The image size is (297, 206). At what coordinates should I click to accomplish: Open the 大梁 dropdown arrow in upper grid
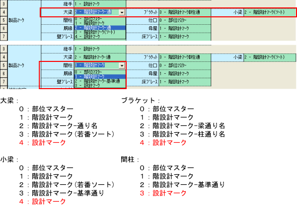point(122,12)
